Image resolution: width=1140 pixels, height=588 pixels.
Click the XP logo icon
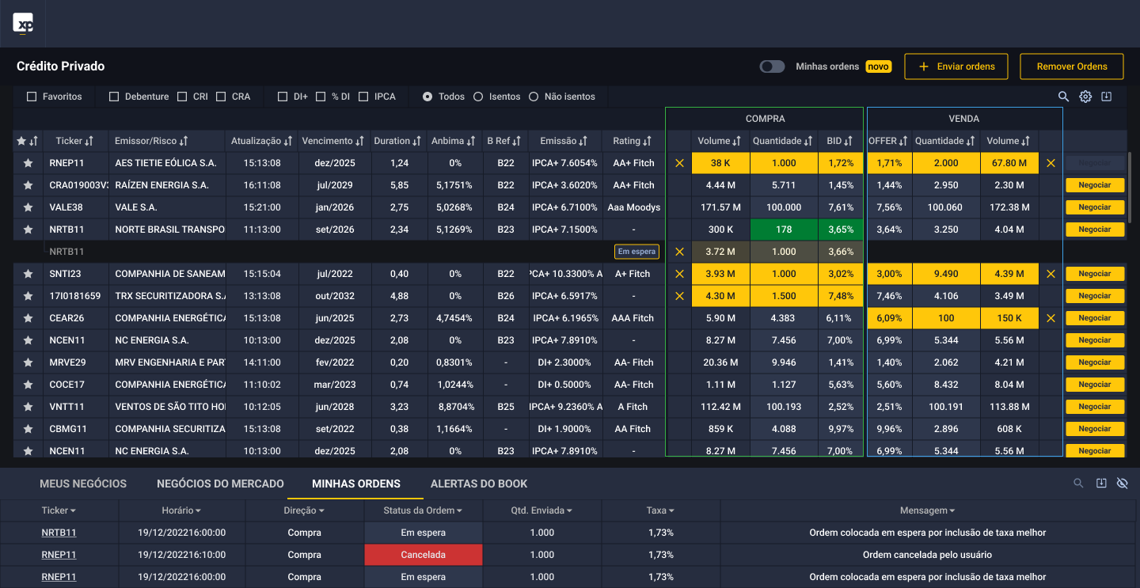[23, 24]
